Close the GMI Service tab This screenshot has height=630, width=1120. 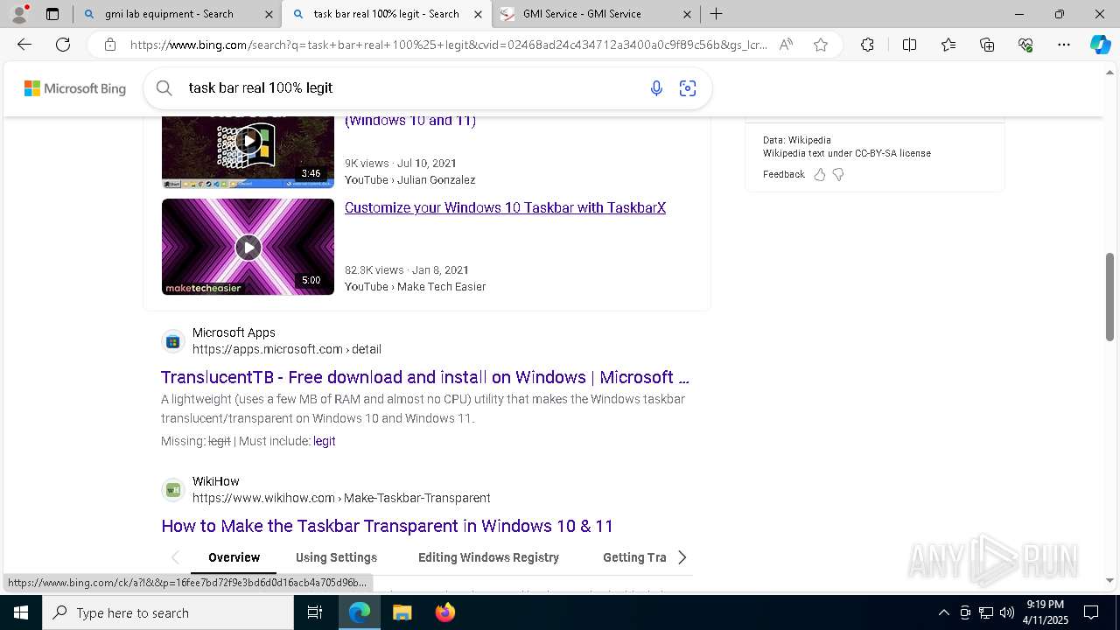coord(688,14)
